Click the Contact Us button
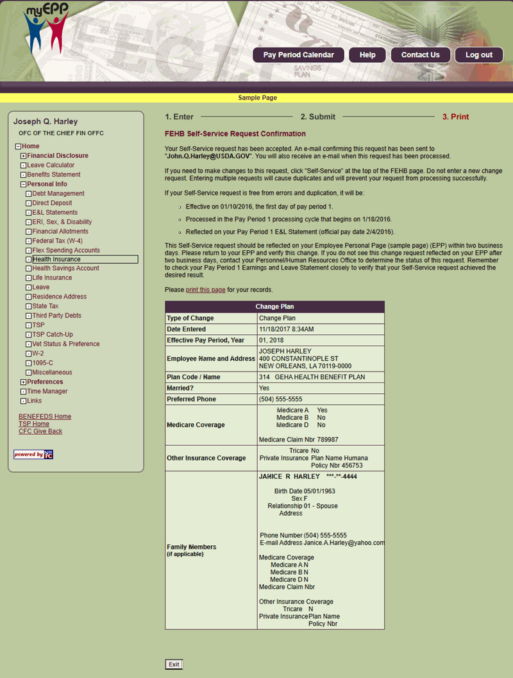 click(x=421, y=55)
